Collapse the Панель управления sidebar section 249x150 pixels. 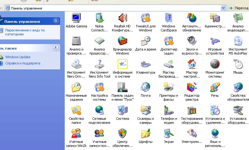[56, 21]
